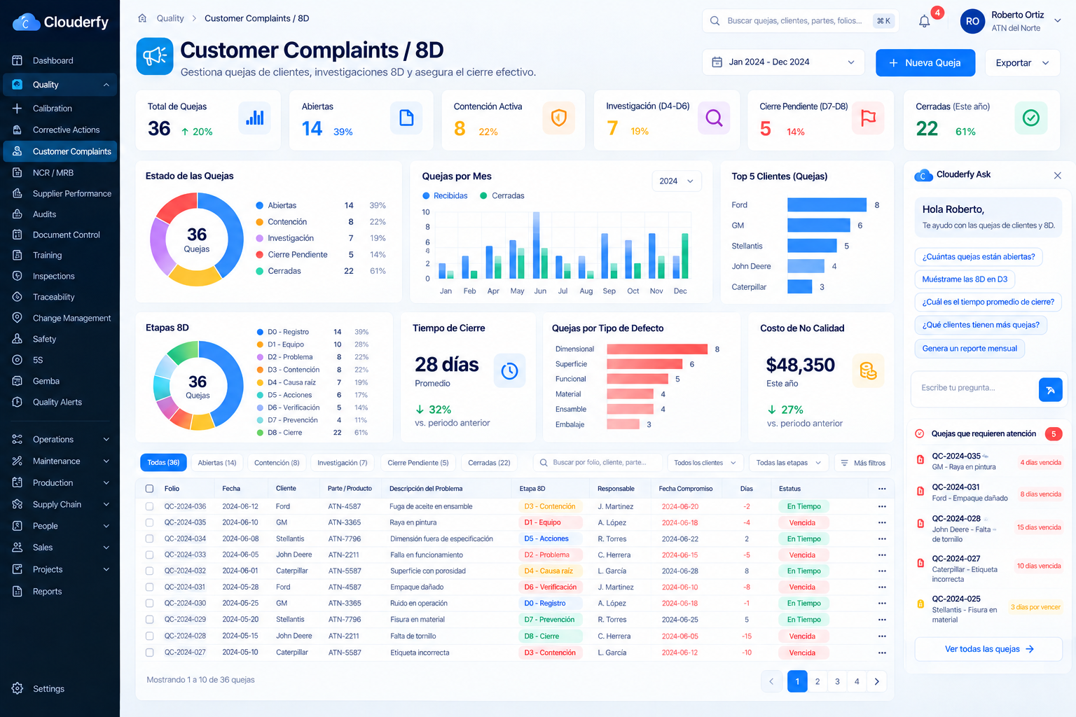Click the Tiempo de Cierre clock icon
The image size is (1076, 717).
[509, 370]
